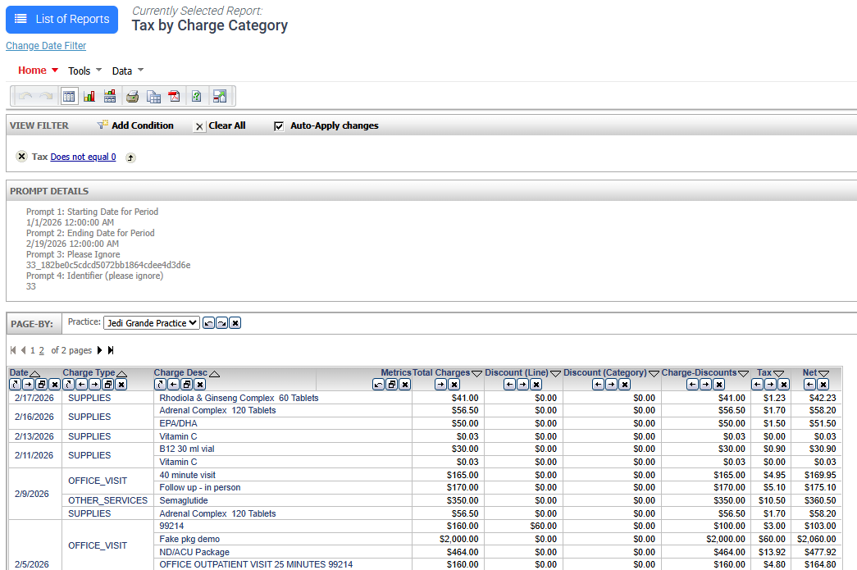Move Charge Type column left

(81, 384)
